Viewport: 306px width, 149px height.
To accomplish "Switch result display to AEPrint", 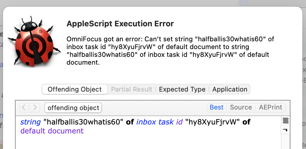I will (270, 107).
